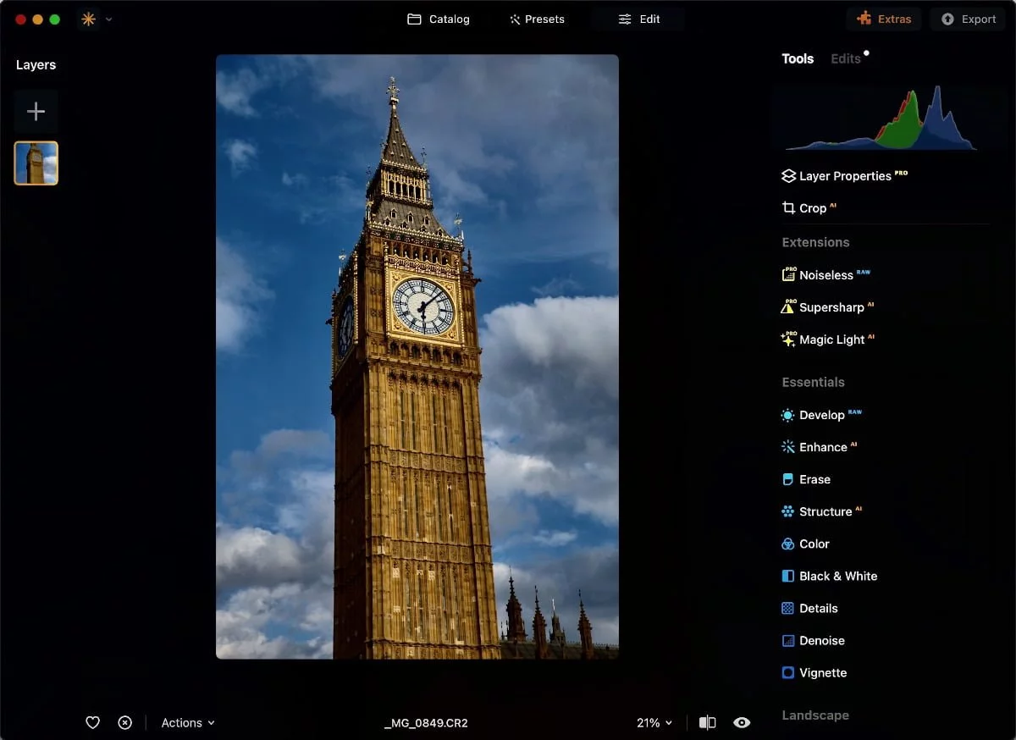Click the Extras button
Viewport: 1016px width, 740px height.
[x=883, y=19]
